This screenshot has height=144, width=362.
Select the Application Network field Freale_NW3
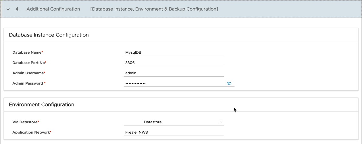[x=174, y=132]
